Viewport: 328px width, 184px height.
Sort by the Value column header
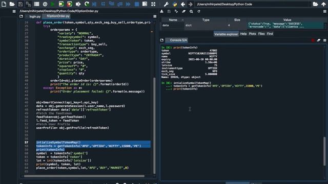point(287,20)
